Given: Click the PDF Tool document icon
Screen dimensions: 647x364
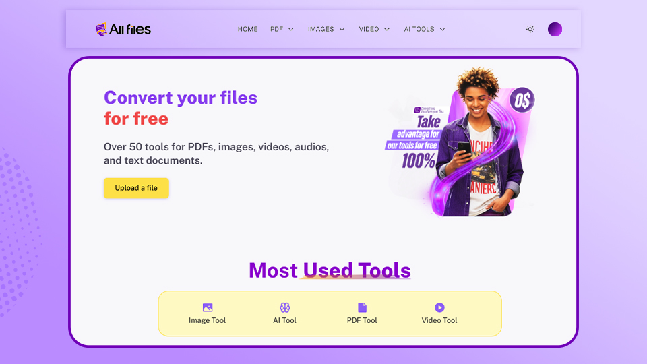Looking at the screenshot, I should click(x=362, y=307).
